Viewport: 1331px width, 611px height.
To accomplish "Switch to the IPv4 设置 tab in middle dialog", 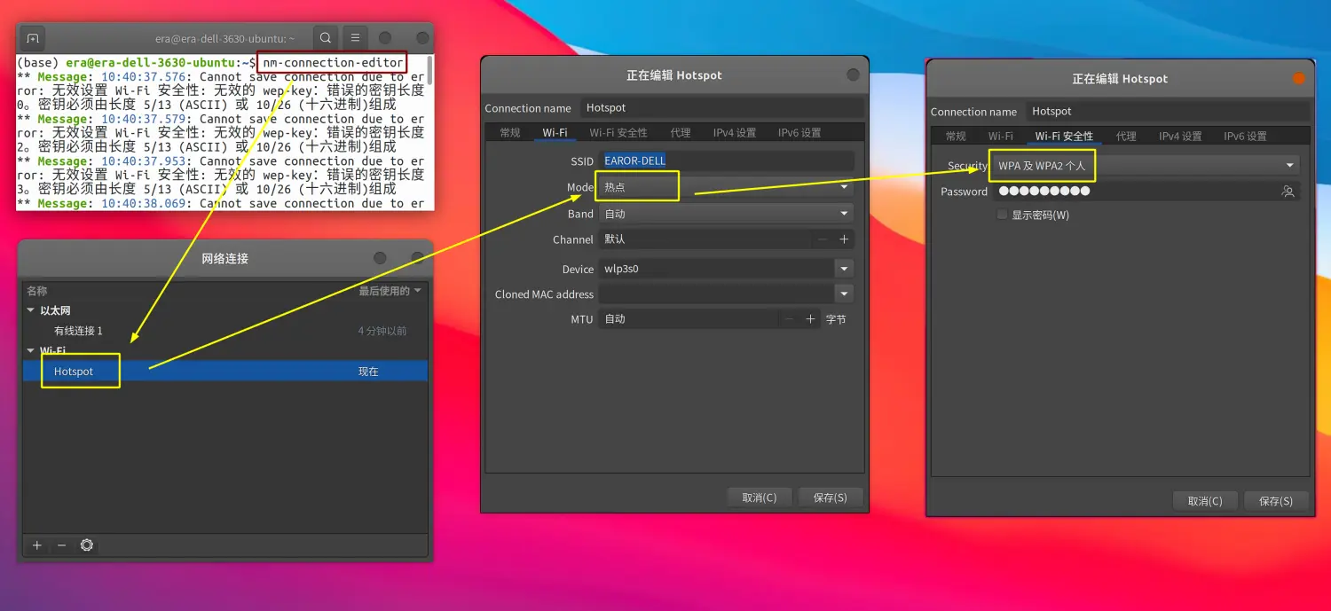I will (734, 133).
